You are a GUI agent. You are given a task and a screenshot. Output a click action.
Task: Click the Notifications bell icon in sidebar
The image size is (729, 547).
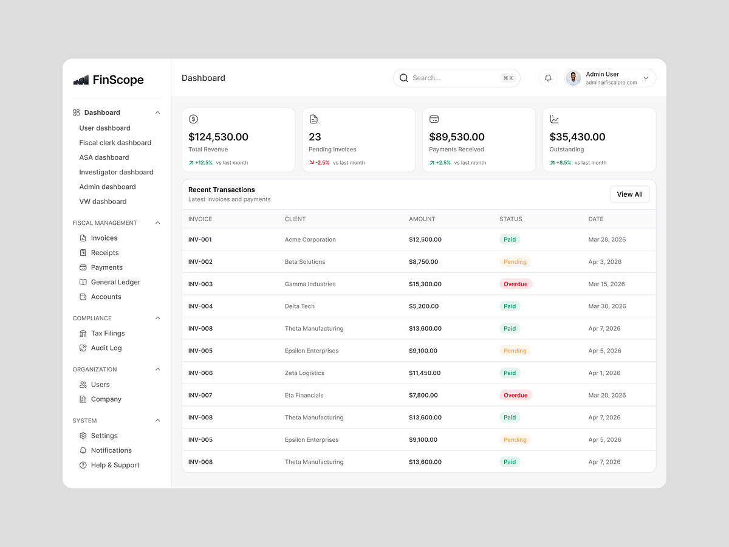pos(83,450)
